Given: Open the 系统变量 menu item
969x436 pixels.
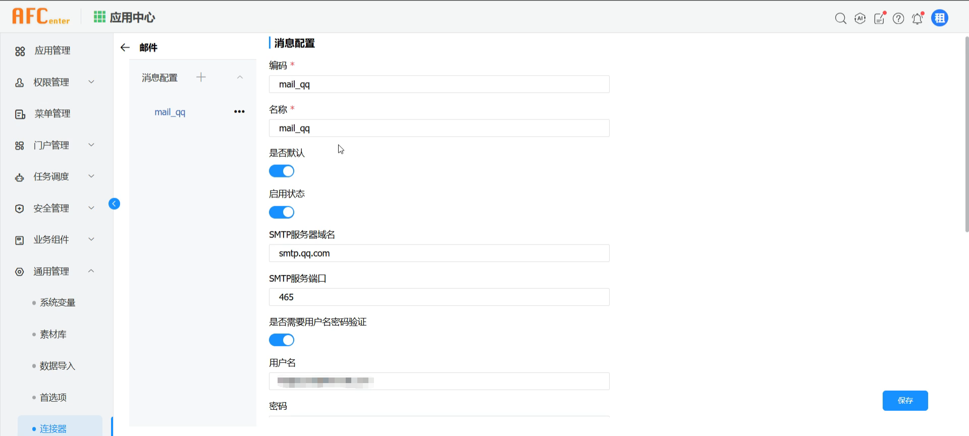Looking at the screenshot, I should 58,302.
